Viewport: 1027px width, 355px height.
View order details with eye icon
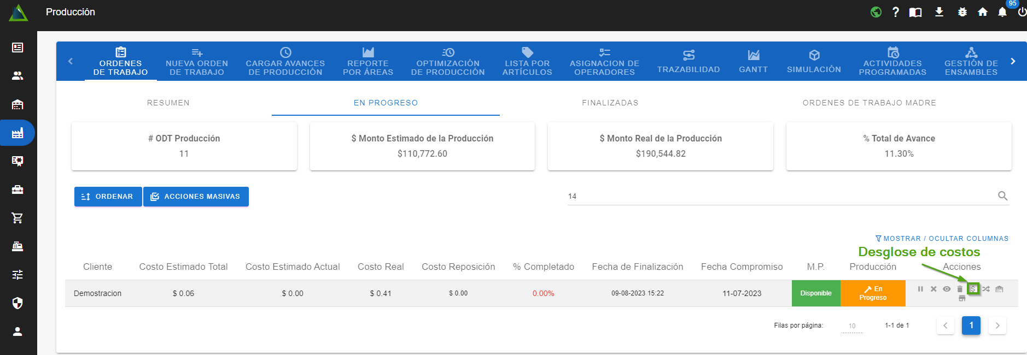tap(947, 289)
